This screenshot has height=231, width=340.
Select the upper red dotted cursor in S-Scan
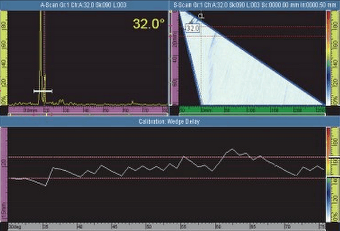coord(252,27)
